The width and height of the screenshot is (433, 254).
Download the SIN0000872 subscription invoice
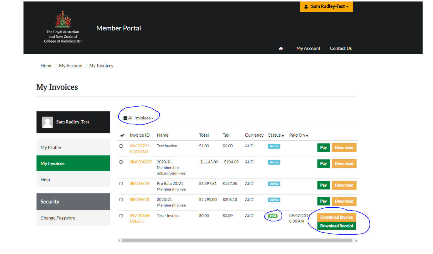coord(344,164)
